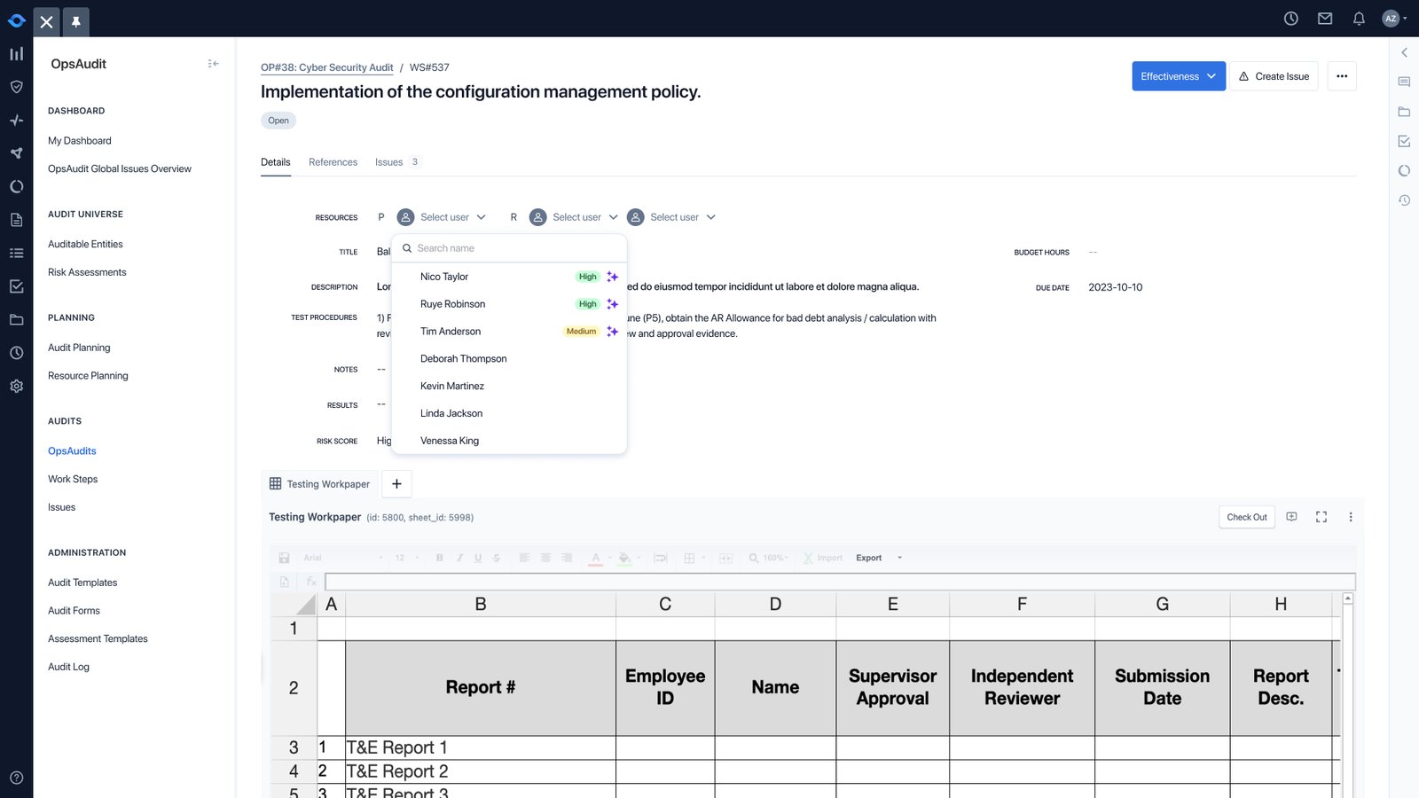Click the Search name field
The height and width of the screenshot is (798, 1419).
tap(509, 248)
